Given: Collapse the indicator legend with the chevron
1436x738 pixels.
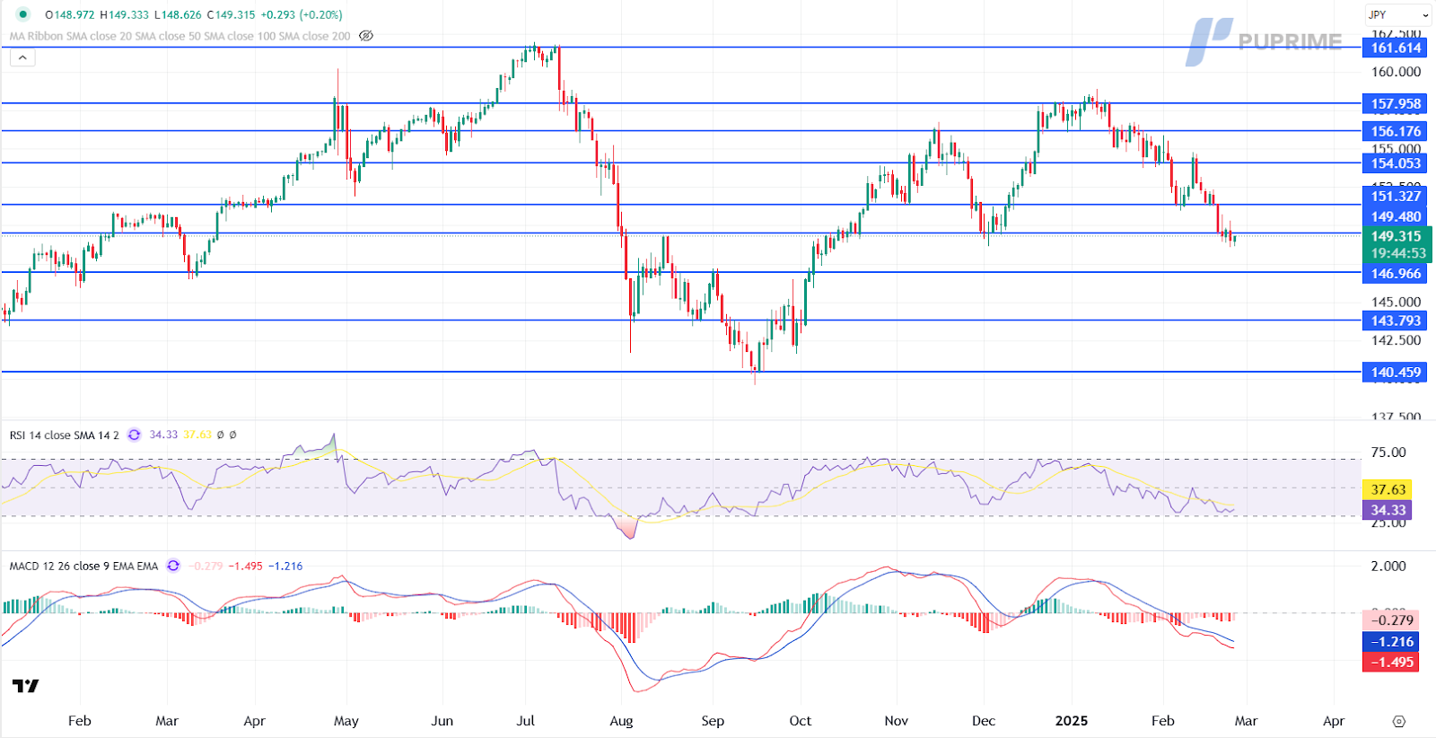Looking at the screenshot, I should [x=22, y=57].
